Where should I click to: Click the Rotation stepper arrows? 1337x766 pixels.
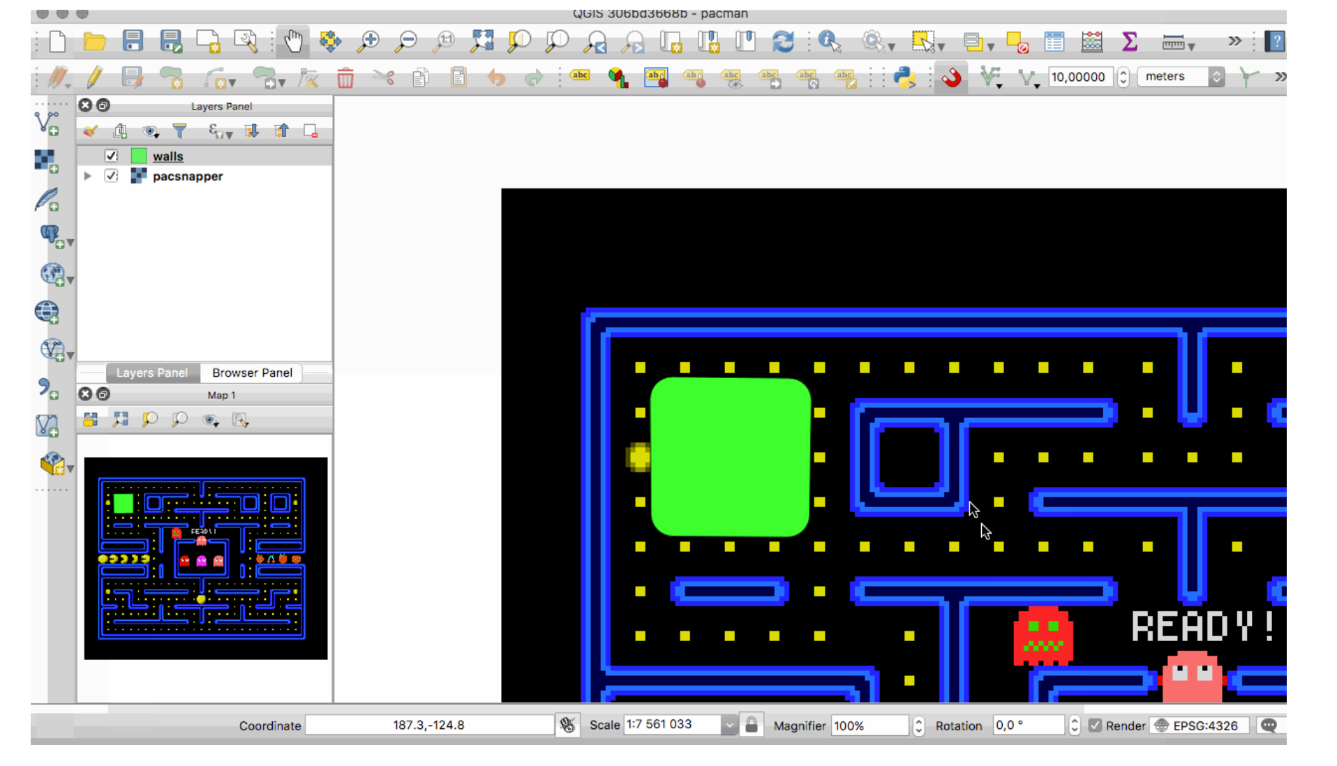pyautogui.click(x=1075, y=726)
